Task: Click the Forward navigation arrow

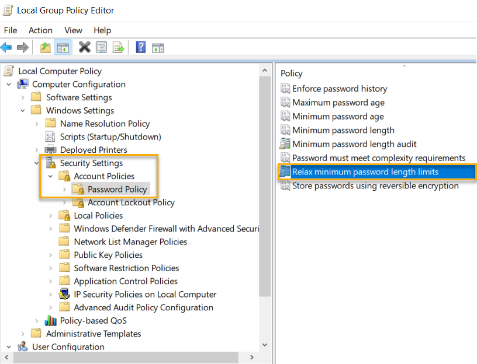Action: tap(22, 47)
